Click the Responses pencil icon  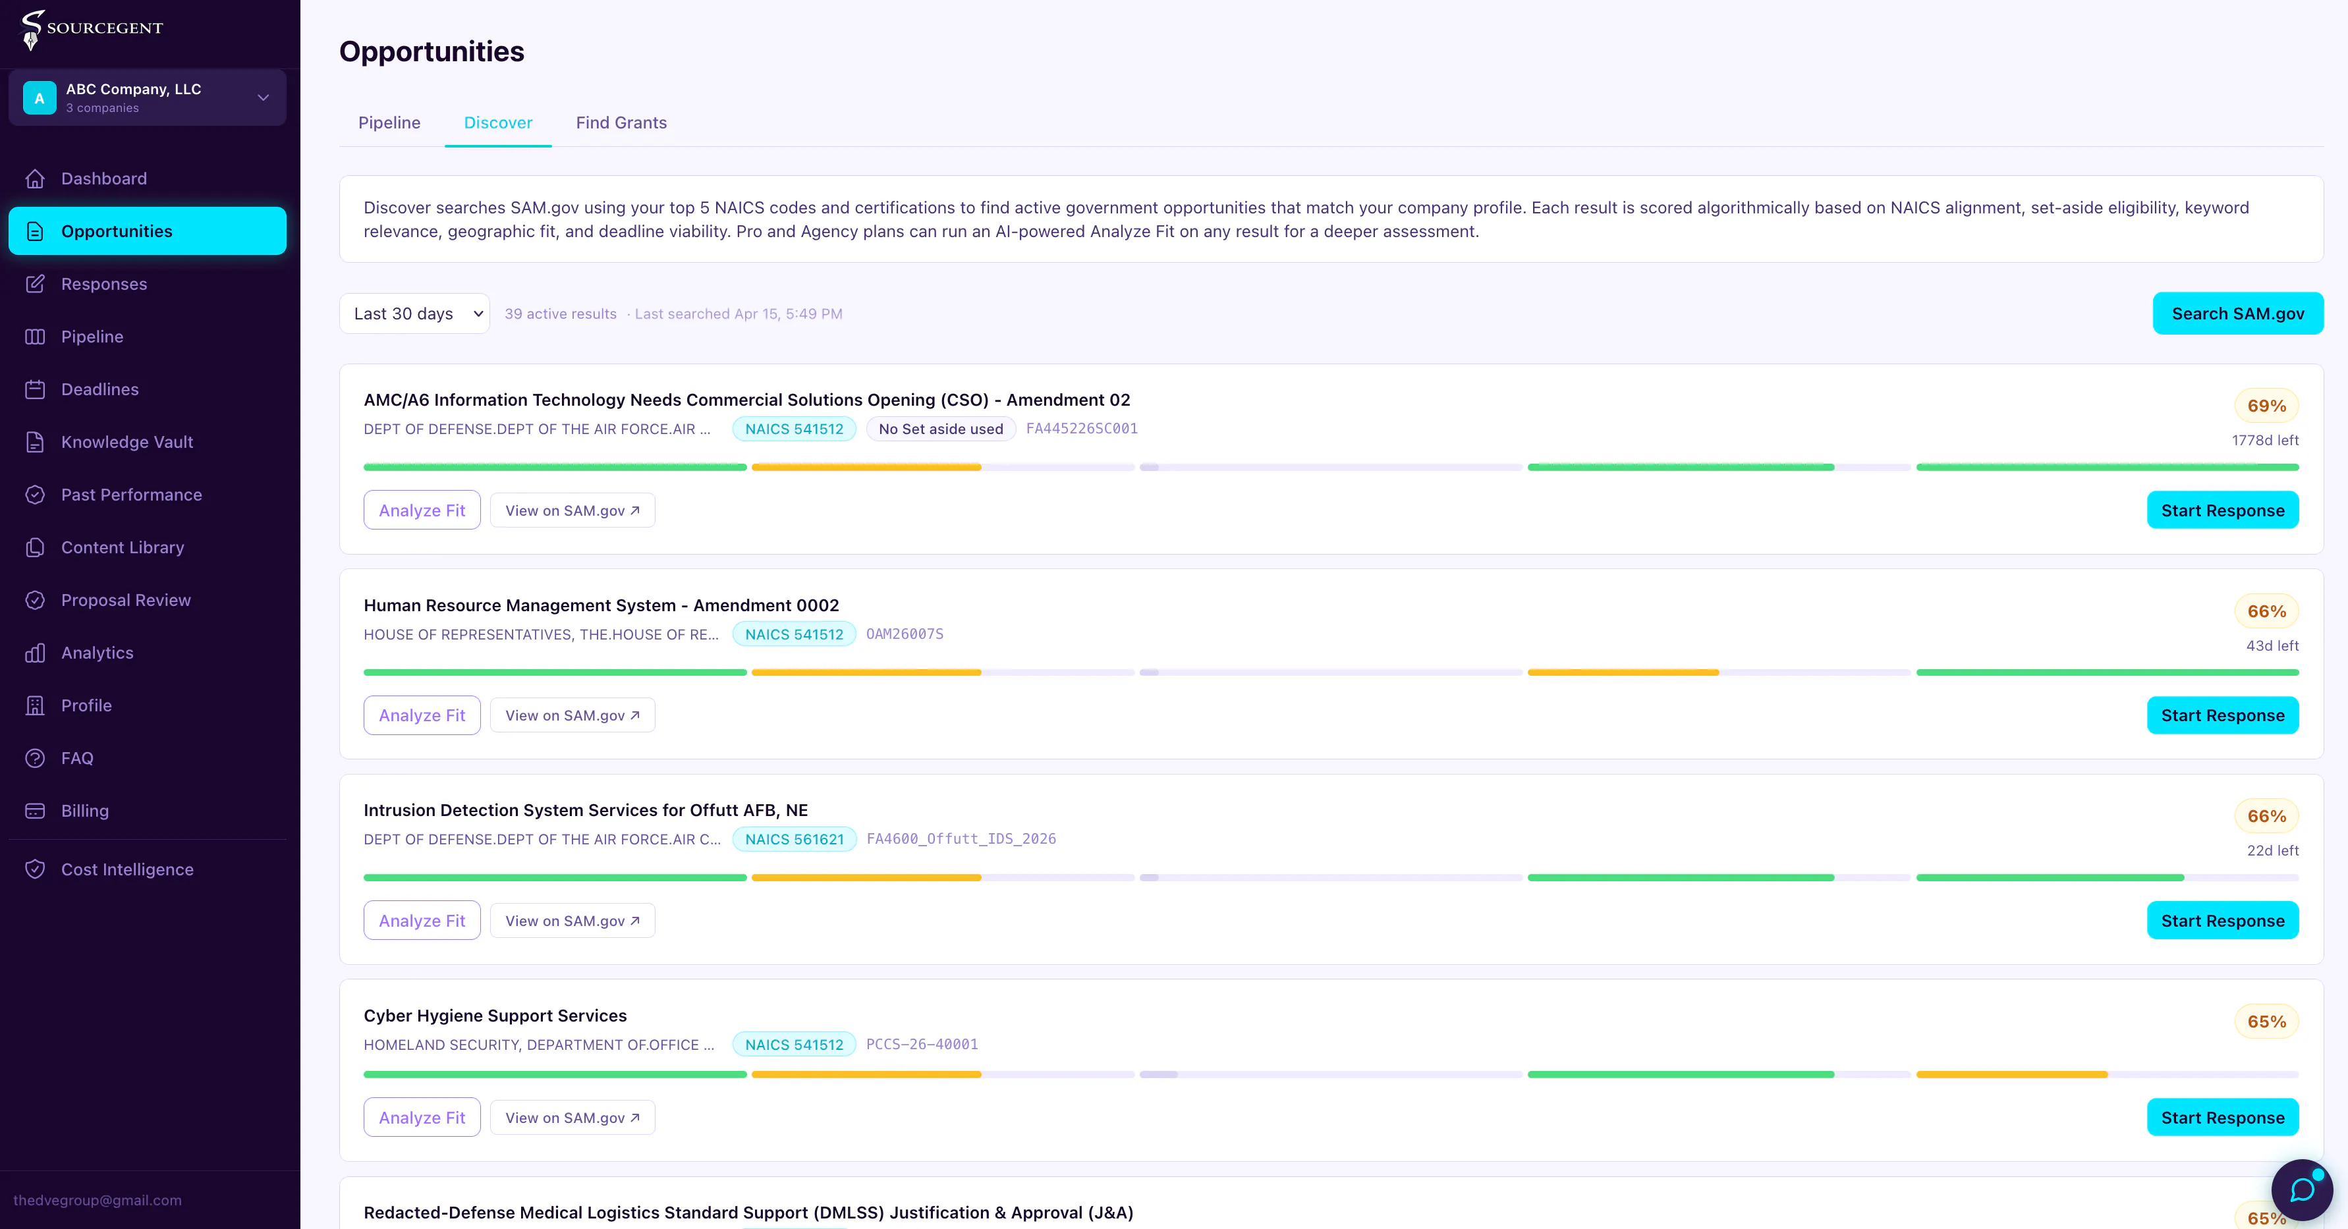pos(35,285)
